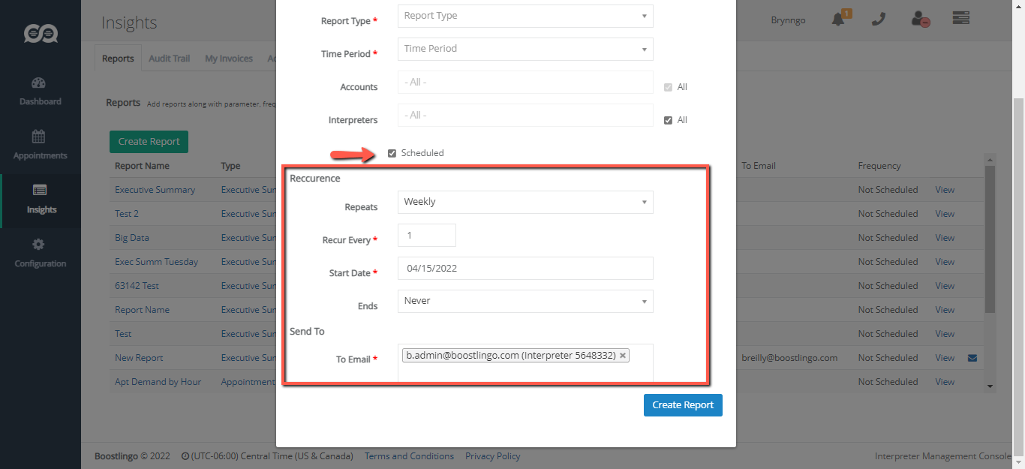This screenshot has height=469, width=1025.
Task: Open Configuration gear in sidebar
Action: [x=40, y=253]
